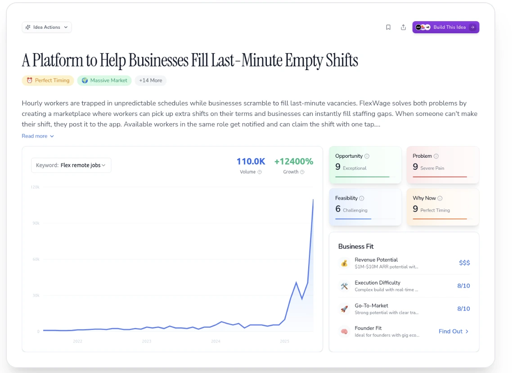Open the Idea Actions dropdown
This screenshot has width=512, height=373.
pyautogui.click(x=47, y=27)
